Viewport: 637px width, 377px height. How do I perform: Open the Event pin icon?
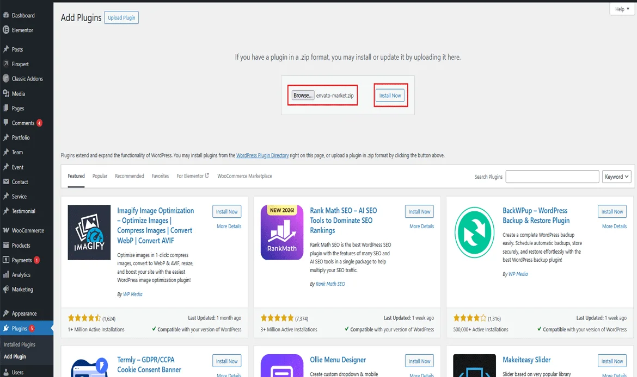coord(6,167)
